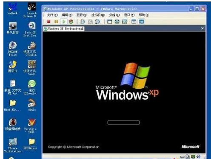Open the 分组 (Team) menu
The width and height of the screenshot is (211, 159).
(114, 15)
